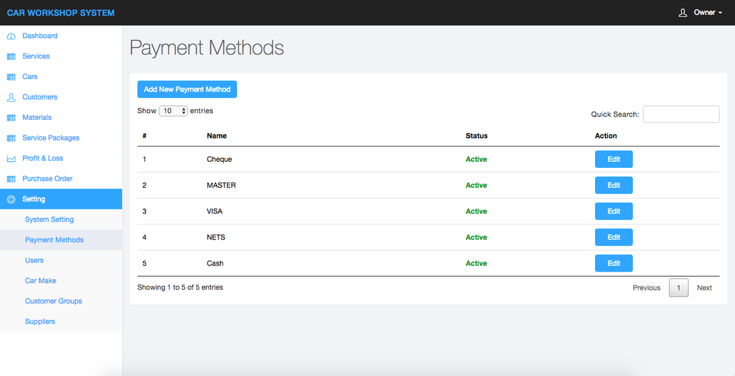Screen dimensions: 735x376
Task: Click the Materials table icon in sidebar
Action: tap(11, 118)
